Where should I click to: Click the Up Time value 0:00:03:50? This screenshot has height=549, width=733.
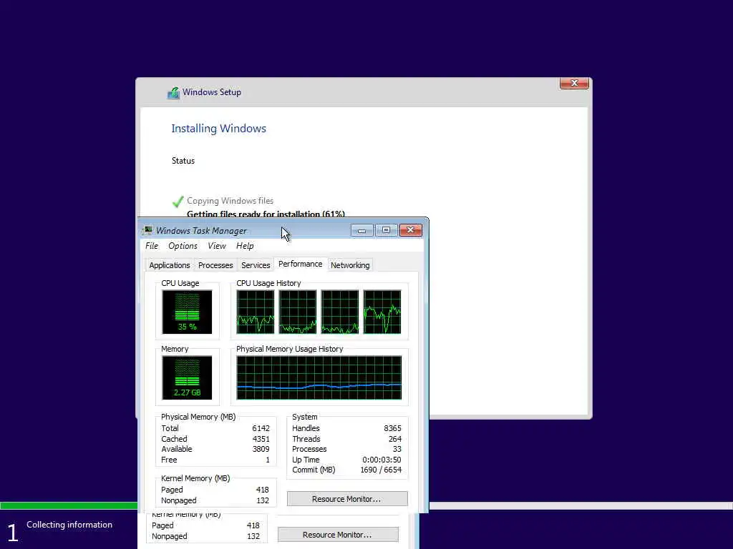click(x=382, y=460)
